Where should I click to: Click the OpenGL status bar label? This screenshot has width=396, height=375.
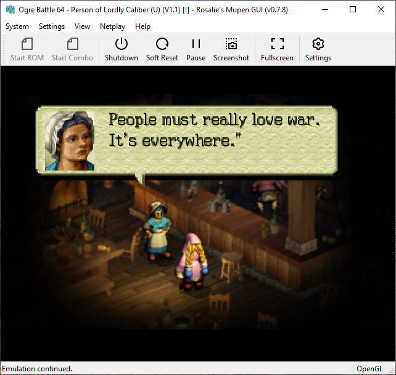click(x=369, y=369)
